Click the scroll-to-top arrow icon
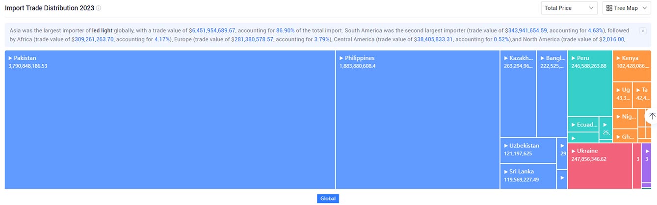Viewport: 657px width, 205px height. [x=652, y=116]
